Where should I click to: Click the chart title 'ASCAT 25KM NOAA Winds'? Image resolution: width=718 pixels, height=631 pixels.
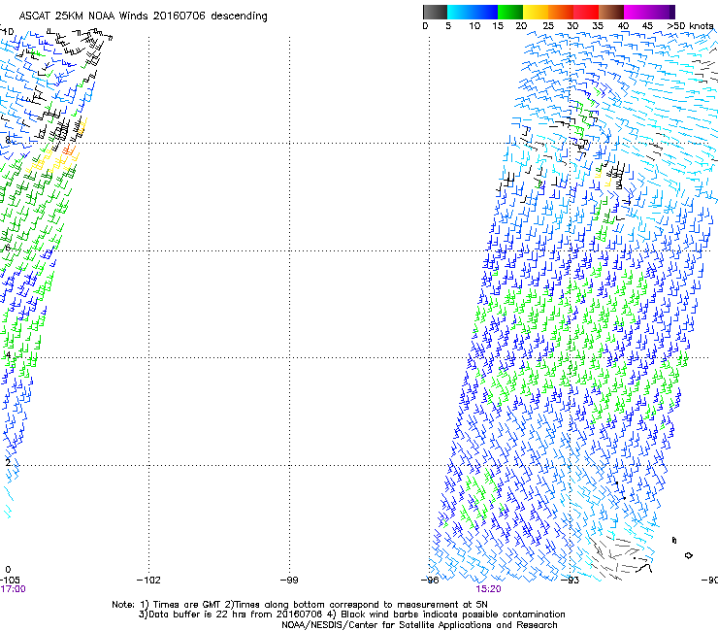tap(83, 16)
